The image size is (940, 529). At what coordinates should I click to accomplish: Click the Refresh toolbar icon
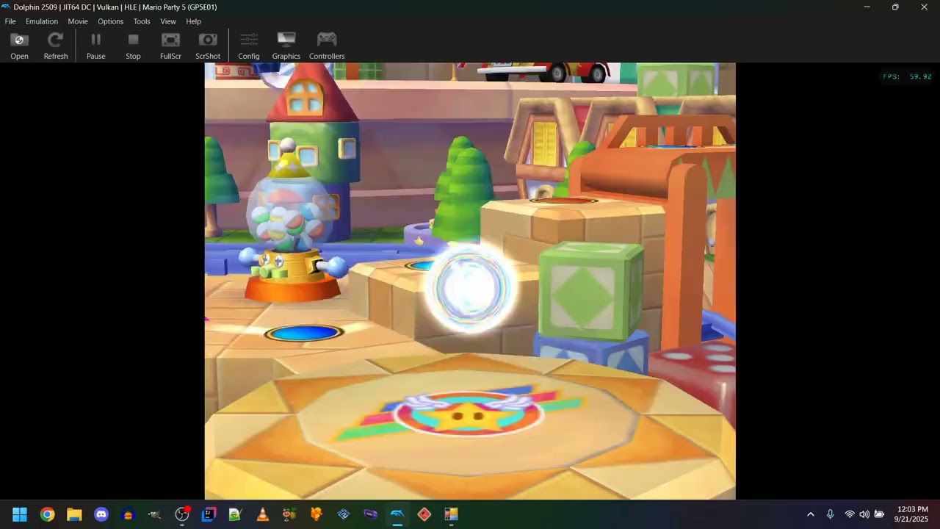tap(56, 46)
